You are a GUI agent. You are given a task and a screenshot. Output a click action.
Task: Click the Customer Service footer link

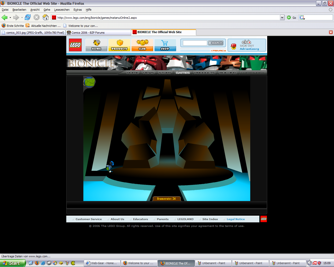coord(89,219)
